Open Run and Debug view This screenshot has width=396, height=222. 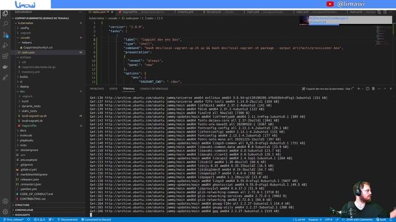click(5, 46)
